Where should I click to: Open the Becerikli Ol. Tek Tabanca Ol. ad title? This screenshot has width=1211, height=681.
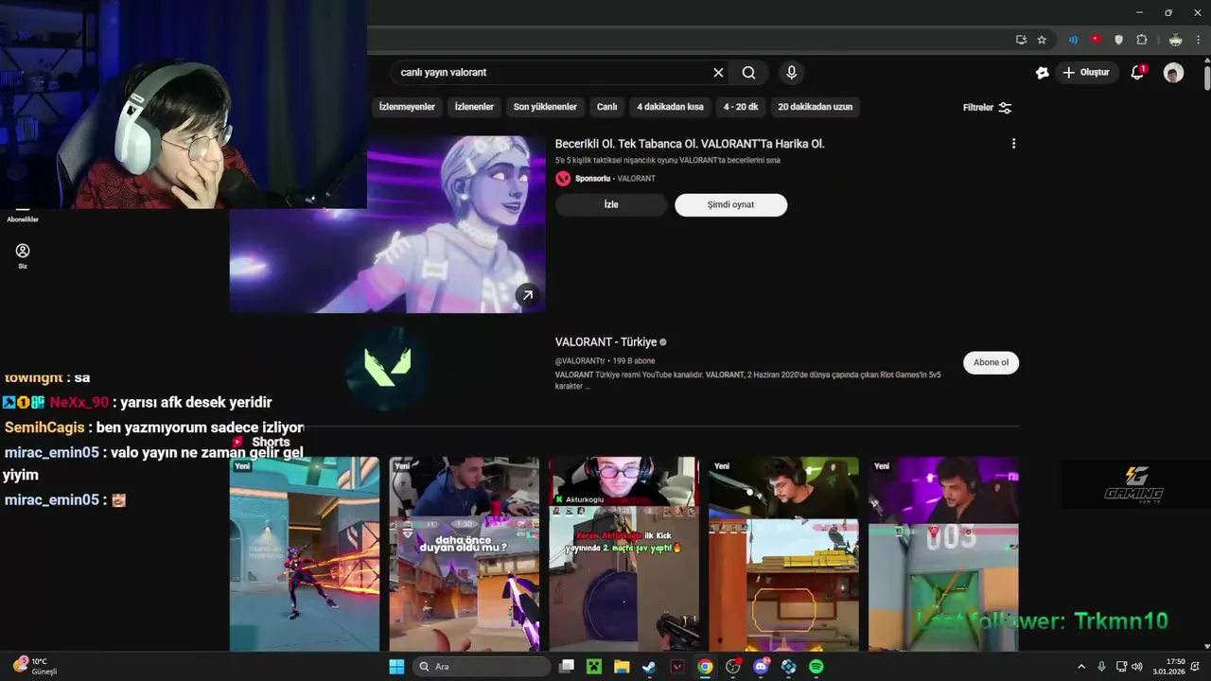click(690, 144)
